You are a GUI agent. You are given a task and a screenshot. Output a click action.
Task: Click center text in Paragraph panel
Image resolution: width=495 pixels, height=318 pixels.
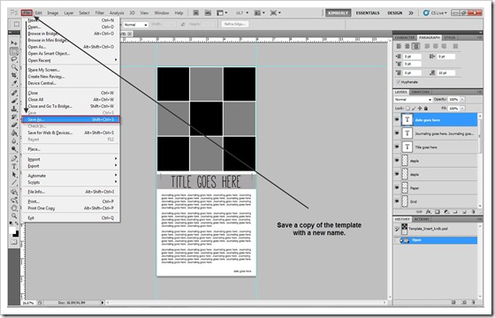coord(407,46)
